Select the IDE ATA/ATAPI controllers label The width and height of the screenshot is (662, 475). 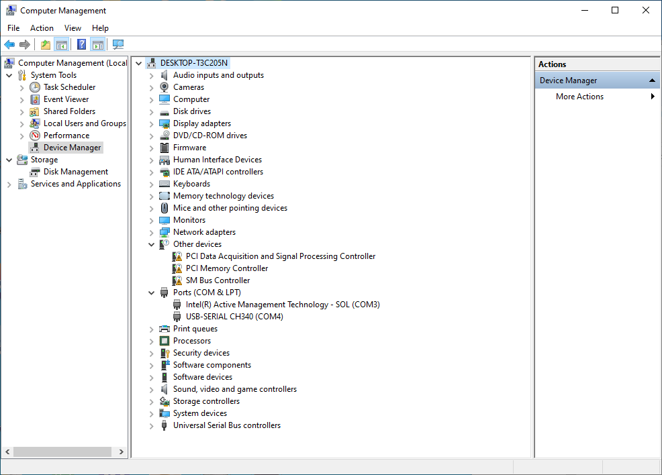(218, 172)
